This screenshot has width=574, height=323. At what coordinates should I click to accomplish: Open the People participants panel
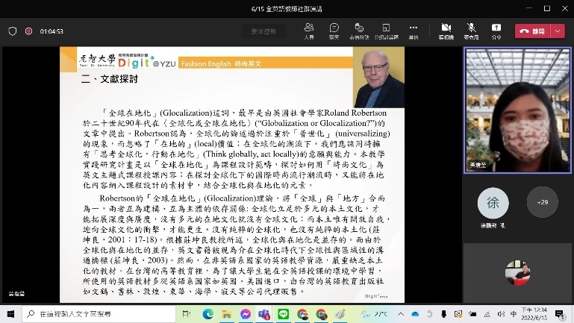pos(309,31)
